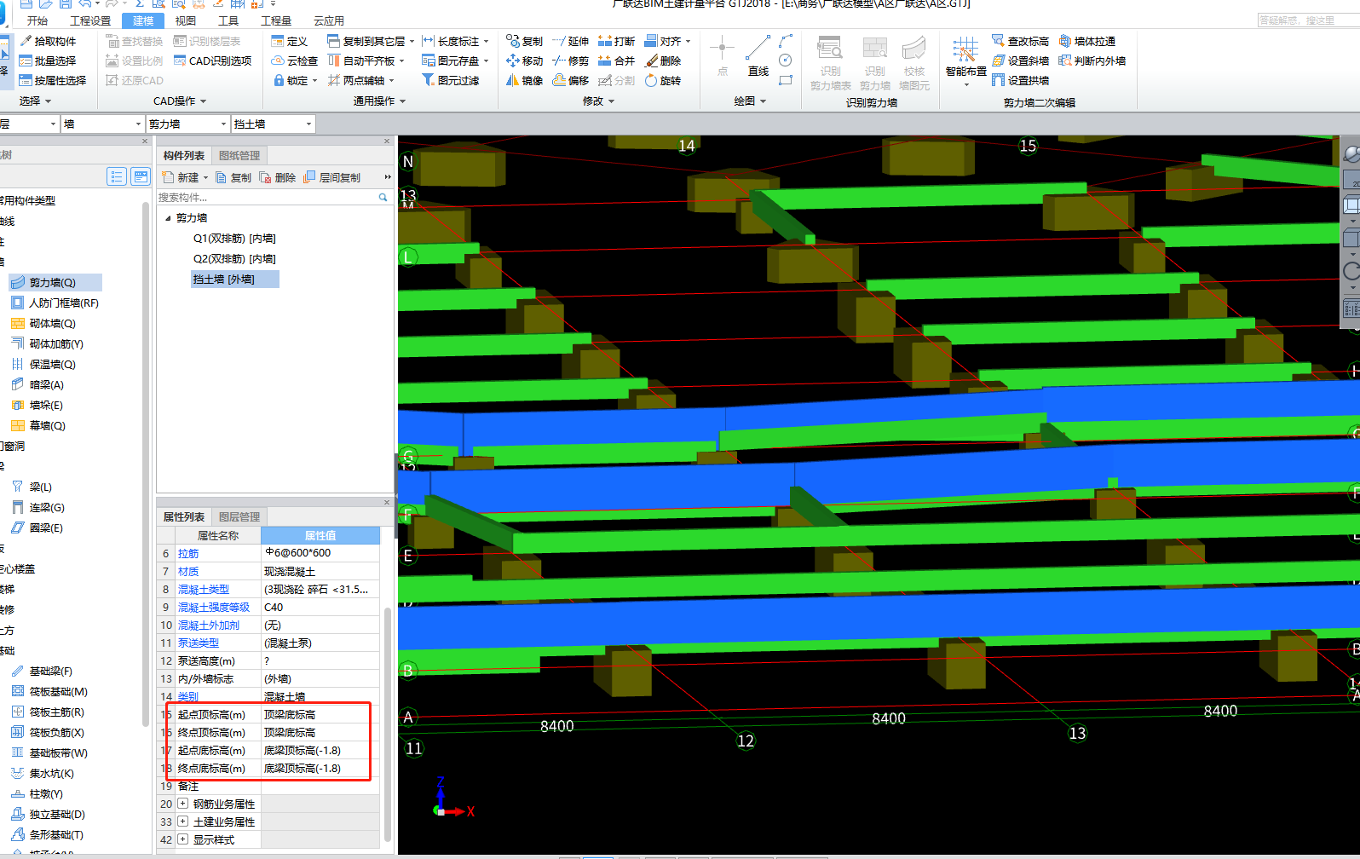Click the 搜索构件 search field
Viewport: 1360px width, 859px height.
[x=267, y=197]
